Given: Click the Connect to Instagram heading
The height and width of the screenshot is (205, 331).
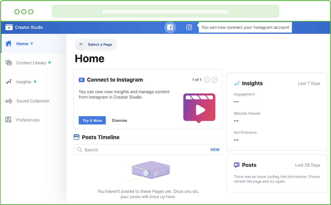Looking at the screenshot, I should [115, 80].
